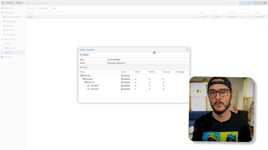Click the Directory folder icon in sidebar
Viewport: 268px width, 150px height.
pyautogui.click(x=6, y=48)
